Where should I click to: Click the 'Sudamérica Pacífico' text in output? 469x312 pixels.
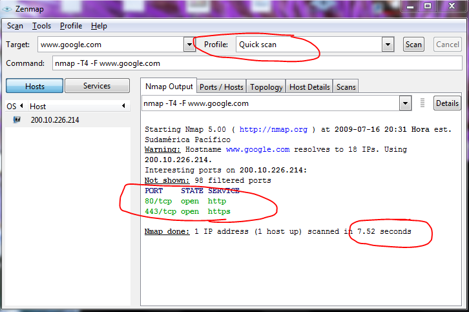(x=187, y=140)
